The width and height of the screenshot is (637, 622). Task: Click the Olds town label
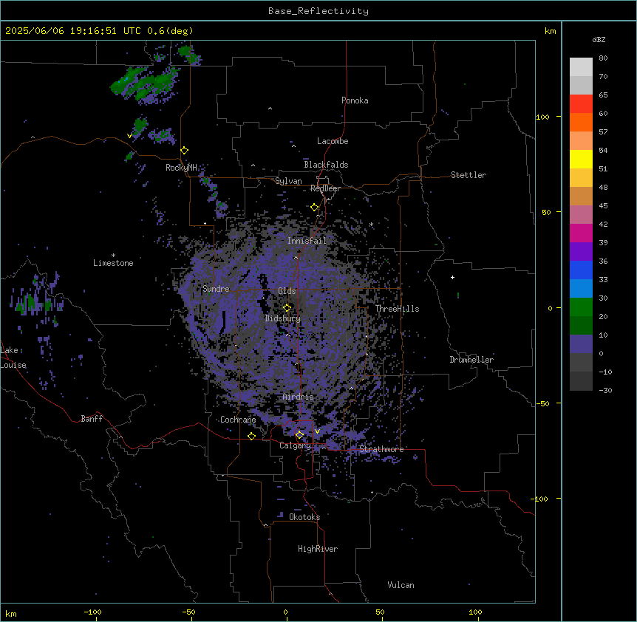tap(287, 291)
